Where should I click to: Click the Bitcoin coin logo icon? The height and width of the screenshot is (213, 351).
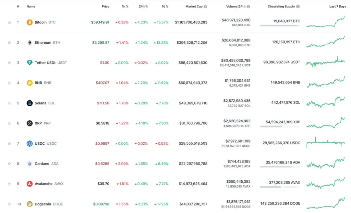(x=30, y=22)
